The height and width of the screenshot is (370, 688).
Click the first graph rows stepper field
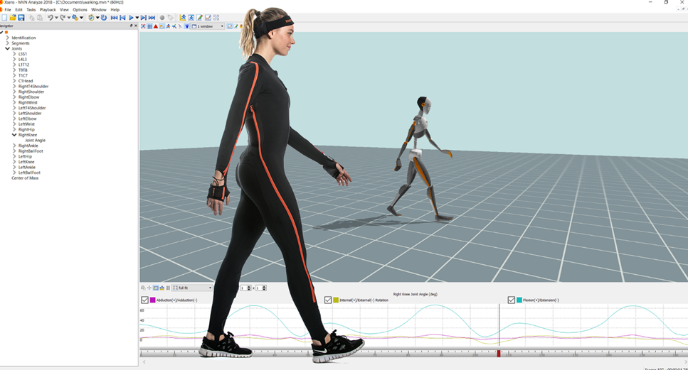pyautogui.click(x=245, y=288)
